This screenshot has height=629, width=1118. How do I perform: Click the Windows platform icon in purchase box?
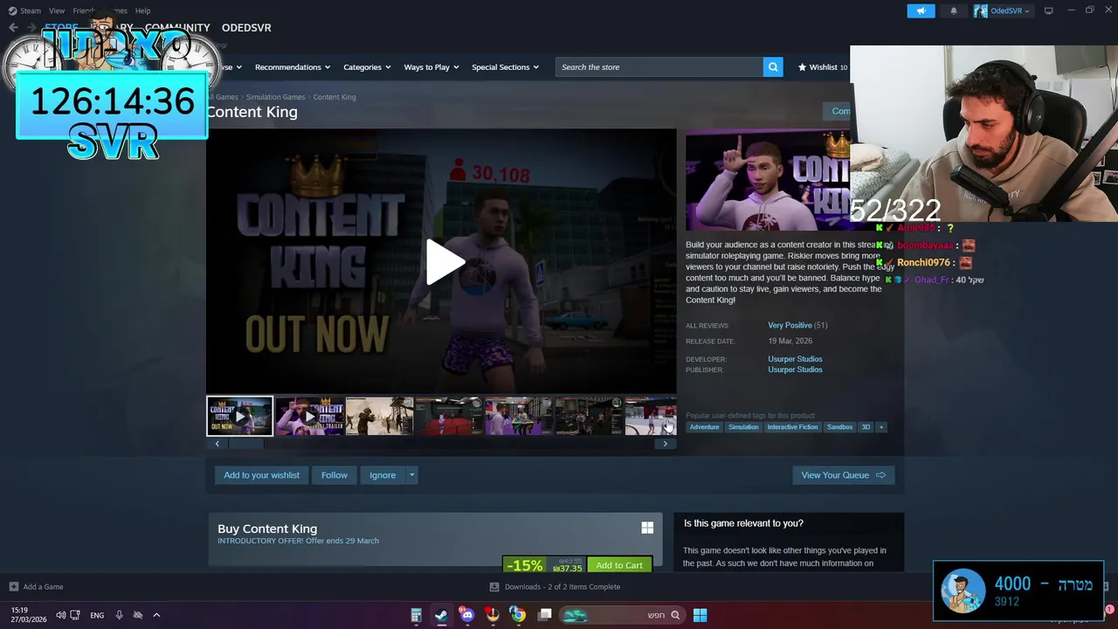click(x=647, y=528)
